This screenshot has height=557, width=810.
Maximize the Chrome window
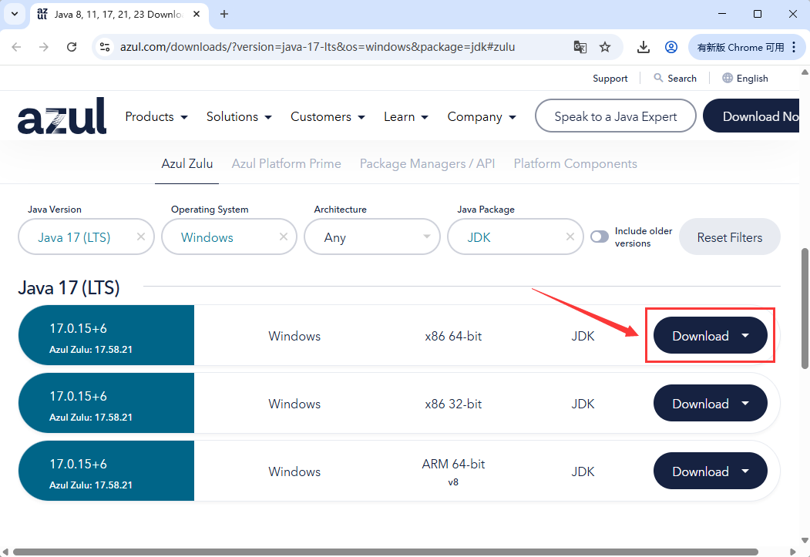[758, 14]
